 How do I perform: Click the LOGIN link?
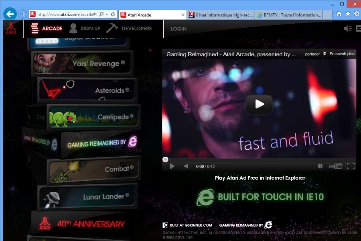178,29
